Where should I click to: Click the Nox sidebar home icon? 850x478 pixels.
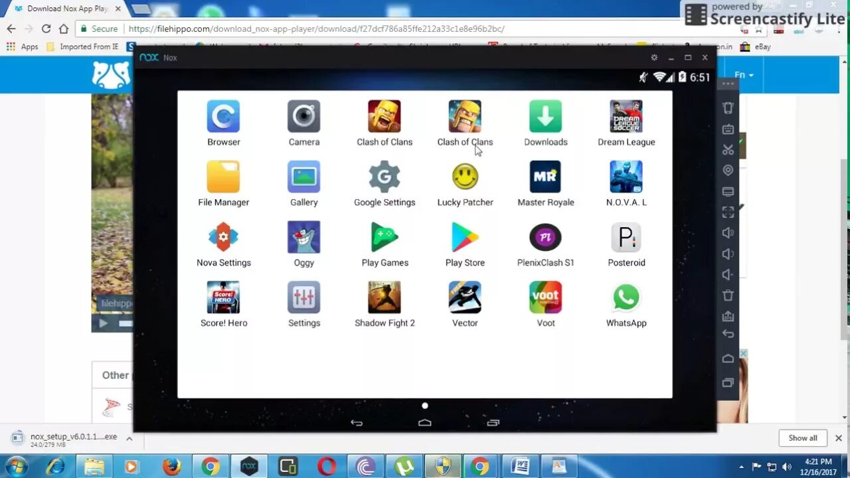[x=728, y=358]
